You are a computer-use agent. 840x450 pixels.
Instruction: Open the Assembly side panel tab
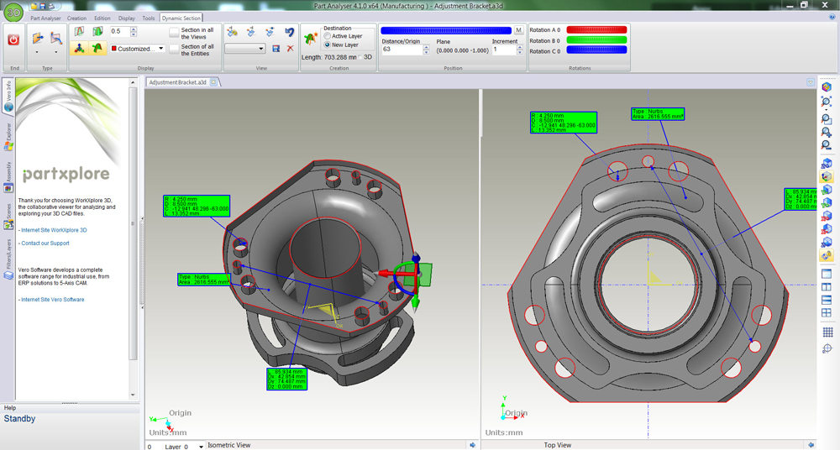[x=8, y=177]
